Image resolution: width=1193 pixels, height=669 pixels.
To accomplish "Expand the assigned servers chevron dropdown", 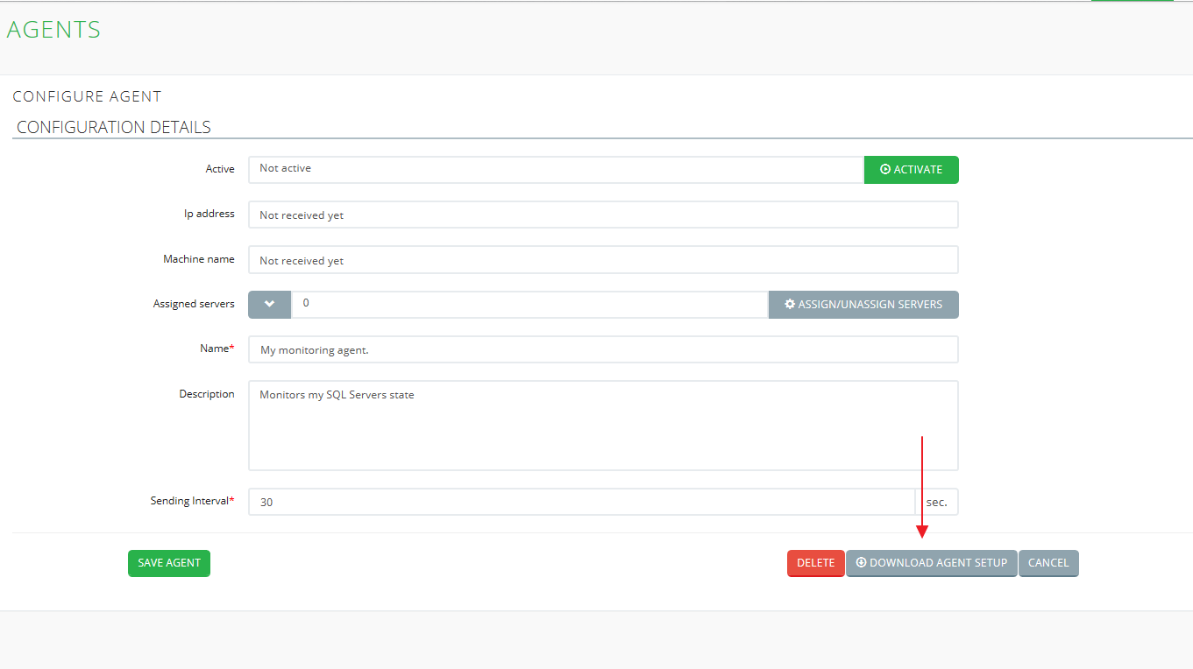I will pos(269,305).
